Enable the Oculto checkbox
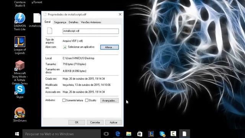The height and width of the screenshot is (138, 245). pos(87,100)
